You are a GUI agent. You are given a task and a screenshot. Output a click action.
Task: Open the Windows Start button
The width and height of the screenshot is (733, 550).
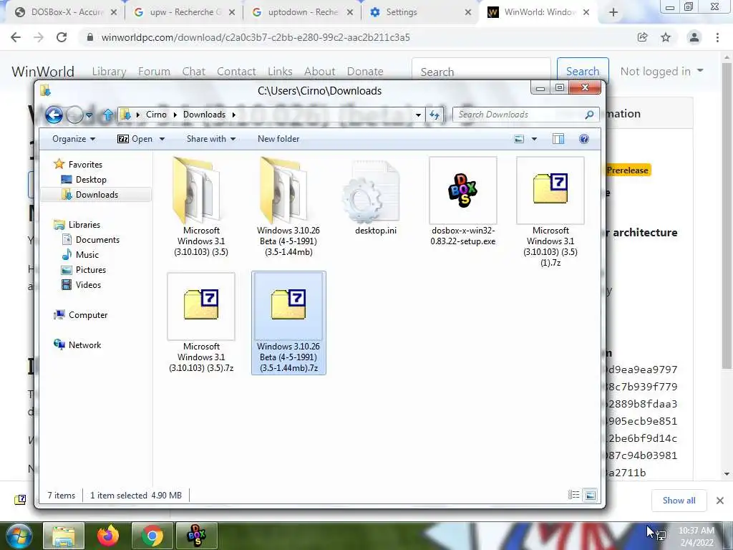click(x=18, y=536)
